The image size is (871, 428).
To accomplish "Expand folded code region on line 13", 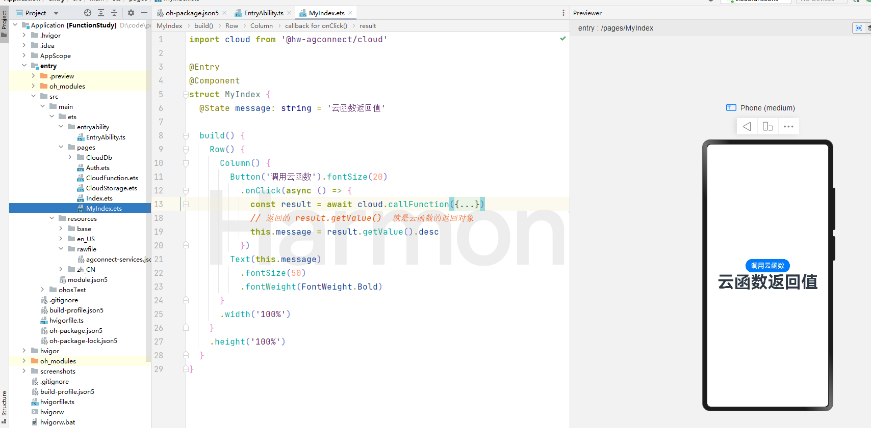I will [186, 204].
